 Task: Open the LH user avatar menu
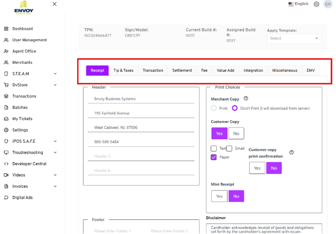pos(327,4)
